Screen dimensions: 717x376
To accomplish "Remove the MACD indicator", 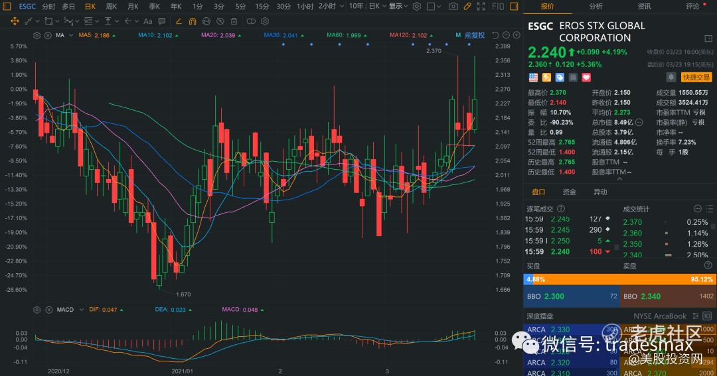I will tap(49, 310).
